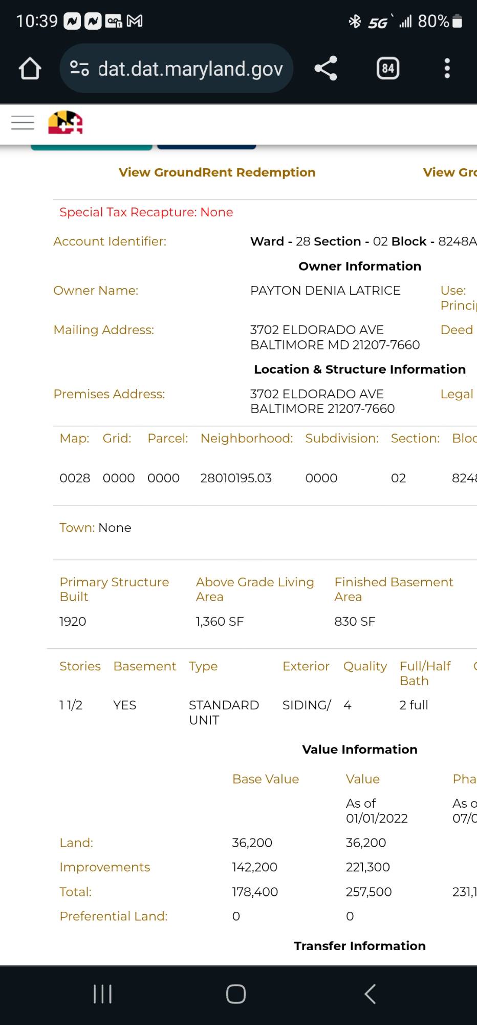477x1025 pixels.
Task: Tap the Owner Name value PAYTON DENIA LATRICE
Action: pyautogui.click(x=325, y=291)
